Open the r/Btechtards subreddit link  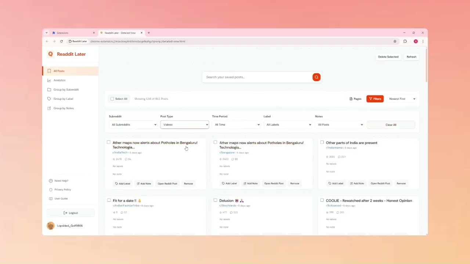click(228, 206)
